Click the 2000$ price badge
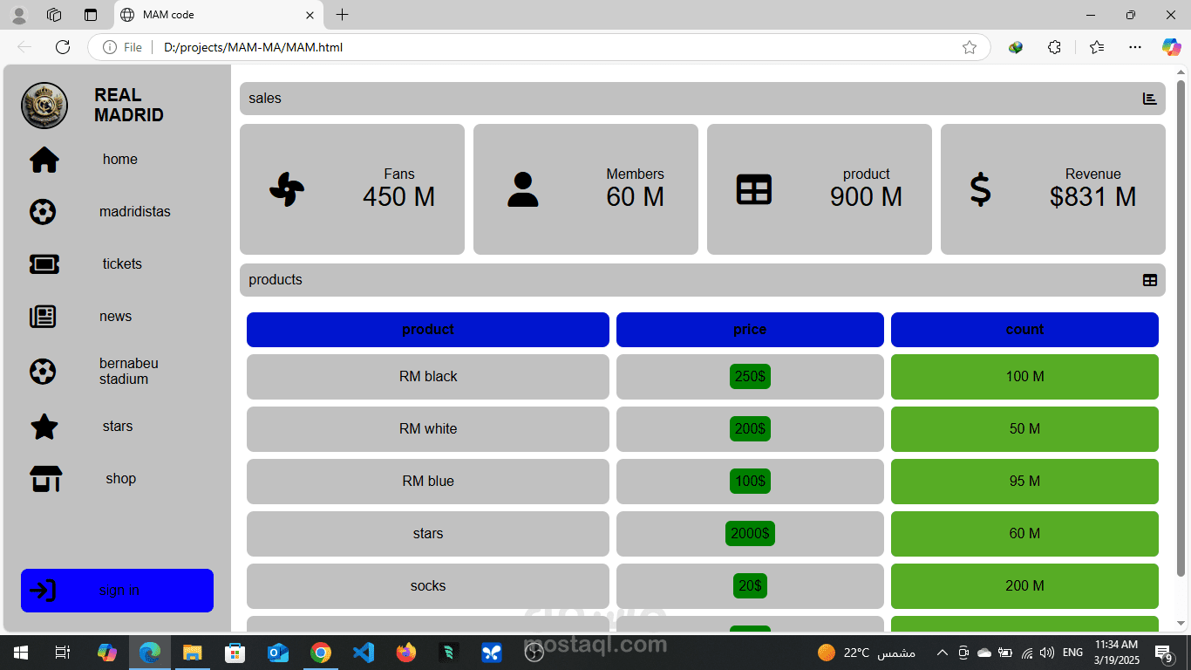 (x=750, y=534)
